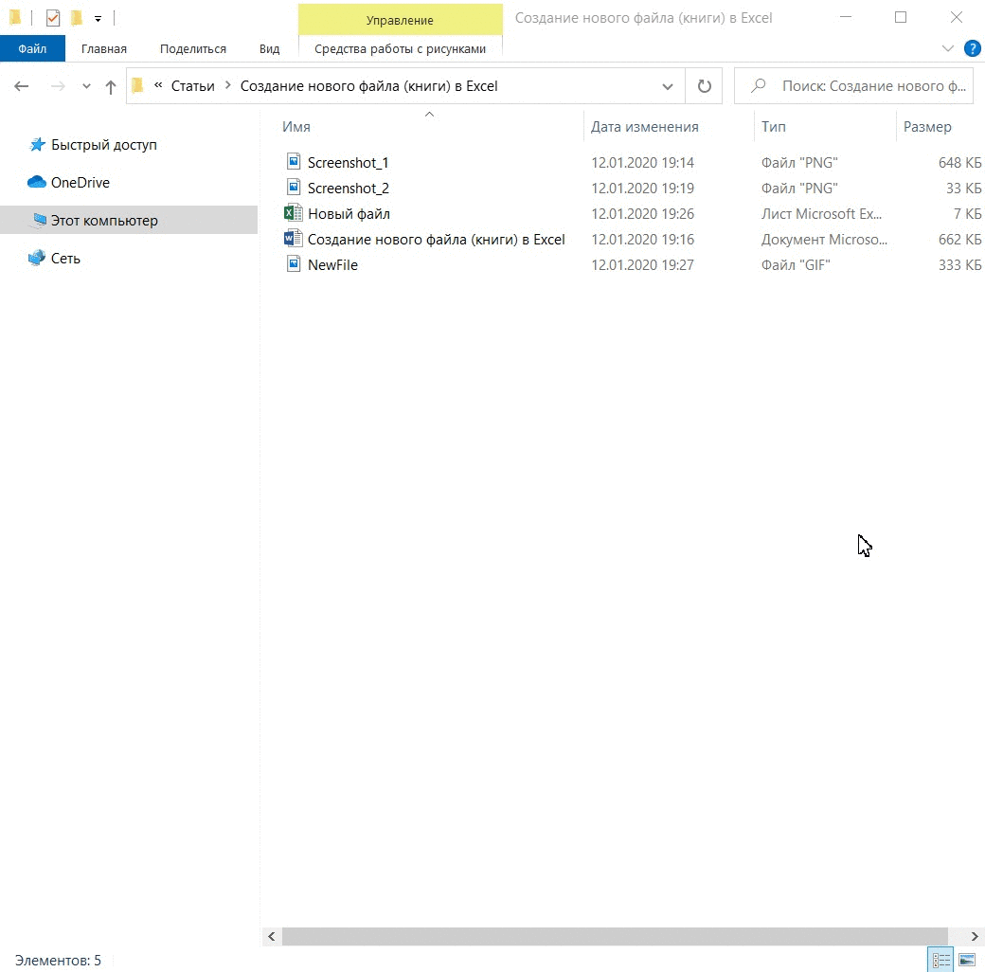This screenshot has width=985, height=972.
Task: Click the 648 КБ size cell
Action: (959, 163)
